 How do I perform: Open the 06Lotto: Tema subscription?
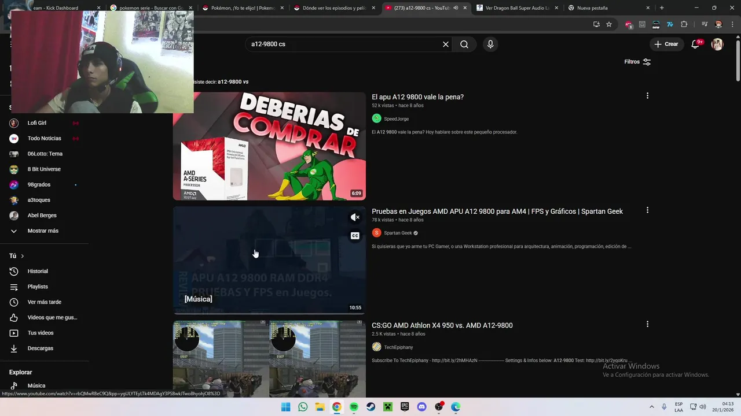click(x=45, y=154)
